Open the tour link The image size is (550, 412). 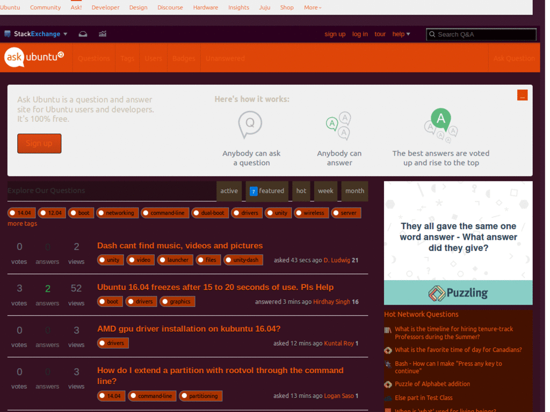380,34
